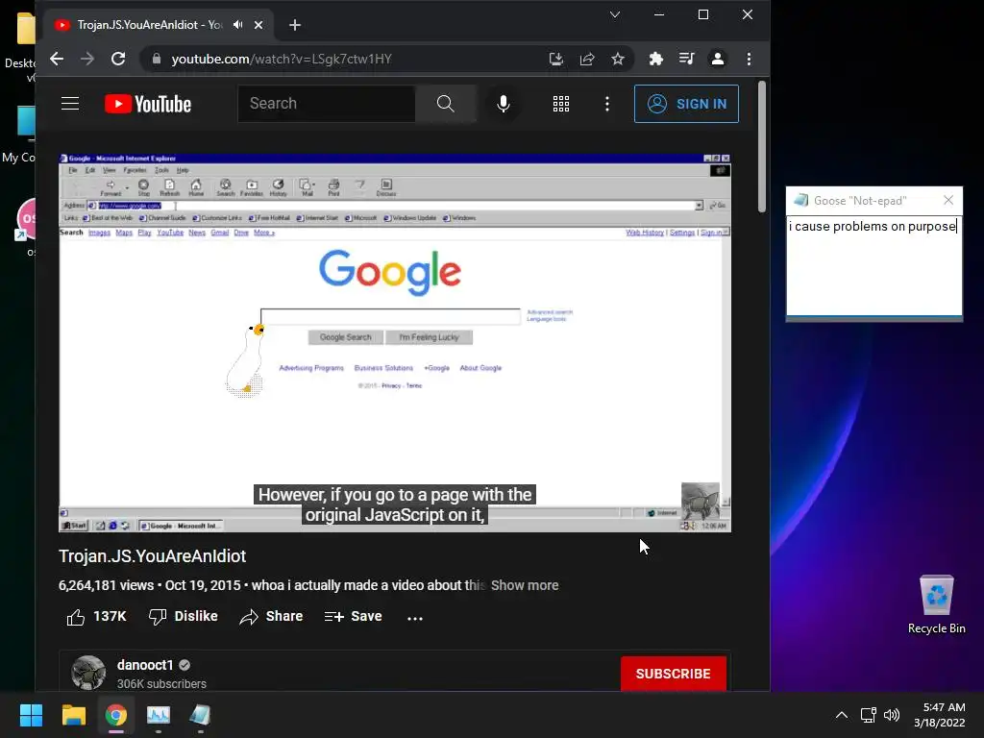Image resolution: width=984 pixels, height=738 pixels.
Task: Sign in to YouTube
Action: point(686,104)
